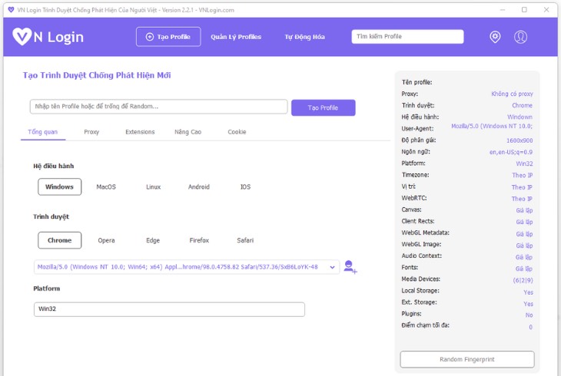Click Trình duyệt Chrome value in summary
The height and width of the screenshot is (376, 561).
click(x=522, y=105)
